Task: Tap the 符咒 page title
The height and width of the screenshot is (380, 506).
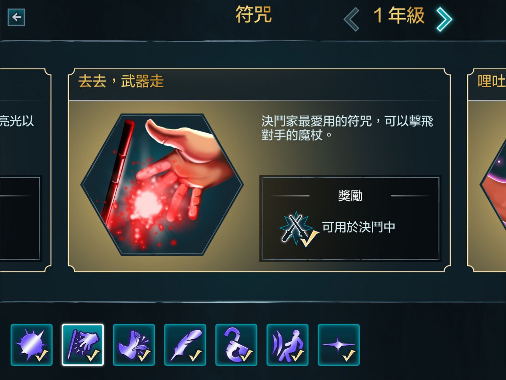Action: pos(253,15)
